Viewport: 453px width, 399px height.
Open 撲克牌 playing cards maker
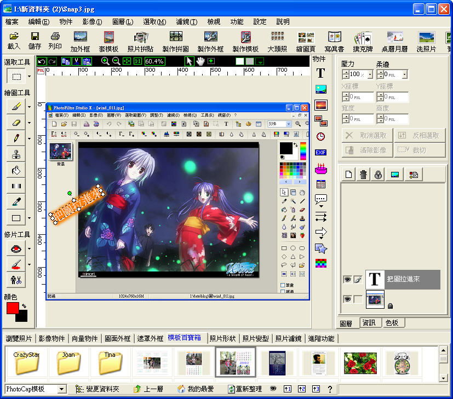(x=363, y=42)
